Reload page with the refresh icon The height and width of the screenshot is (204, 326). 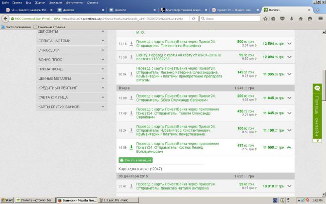pyautogui.click(x=193, y=19)
